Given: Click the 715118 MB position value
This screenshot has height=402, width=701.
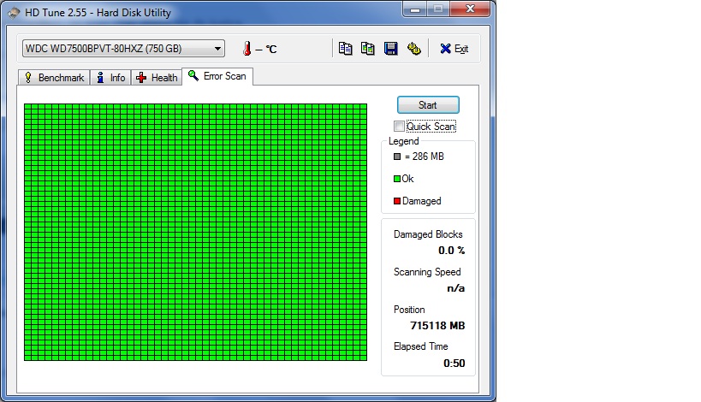Looking at the screenshot, I should 437,326.
